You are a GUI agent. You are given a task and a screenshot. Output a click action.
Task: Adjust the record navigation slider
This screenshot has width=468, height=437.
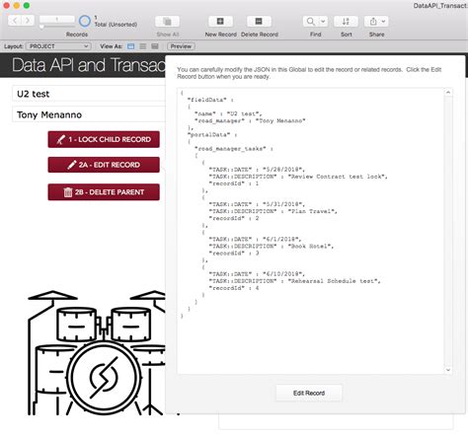[41, 27]
